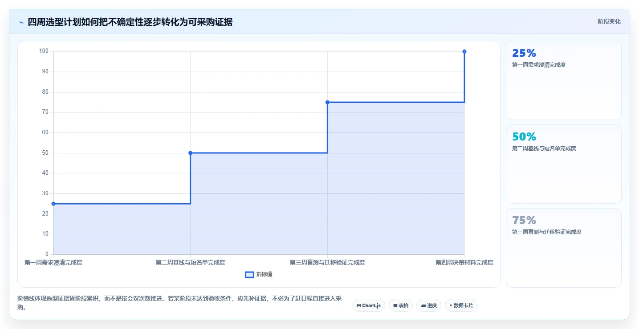Click the 阶梯线体现选型证据 description paragraph
Screen dimensions: 639x329
click(179, 303)
